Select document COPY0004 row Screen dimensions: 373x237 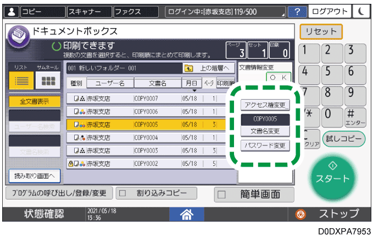[x=146, y=137]
